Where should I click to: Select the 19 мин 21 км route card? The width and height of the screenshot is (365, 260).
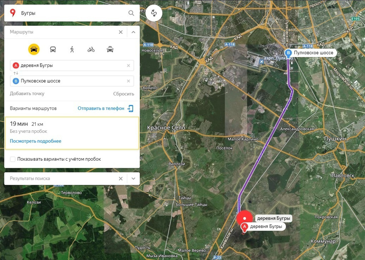click(72, 133)
